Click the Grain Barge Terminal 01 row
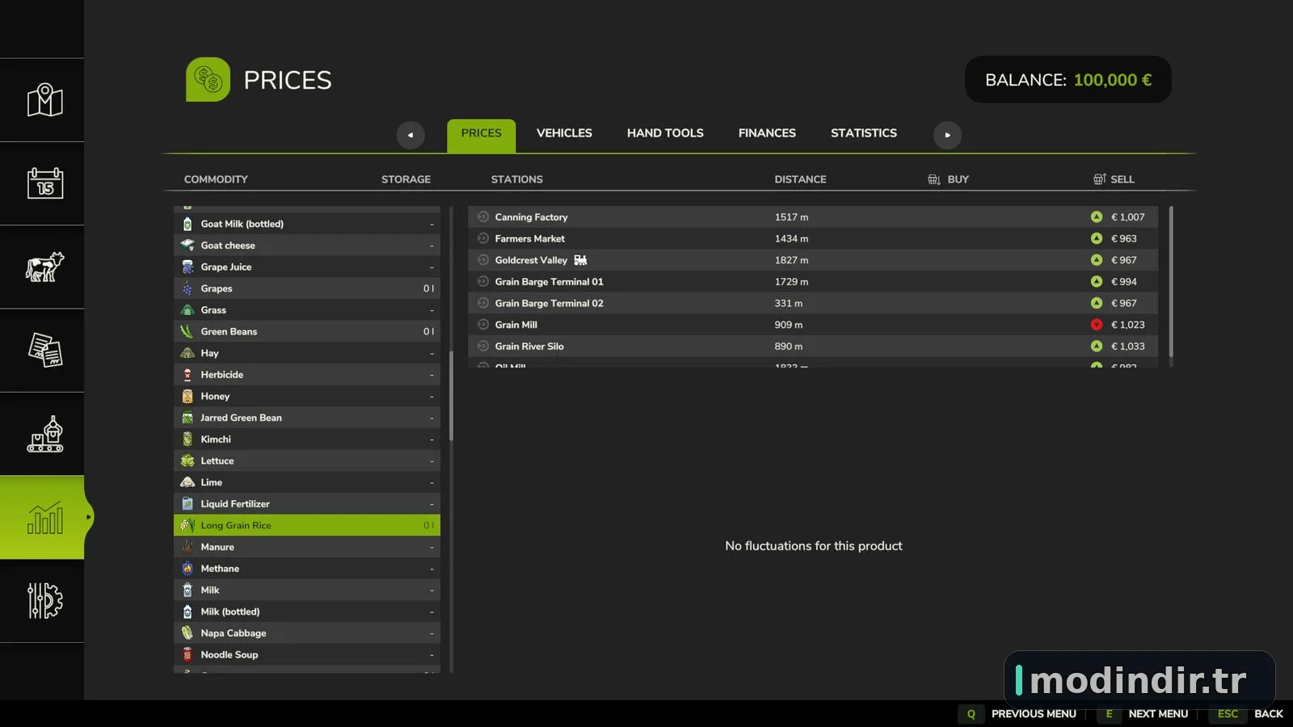Image resolution: width=1293 pixels, height=727 pixels. [813, 282]
